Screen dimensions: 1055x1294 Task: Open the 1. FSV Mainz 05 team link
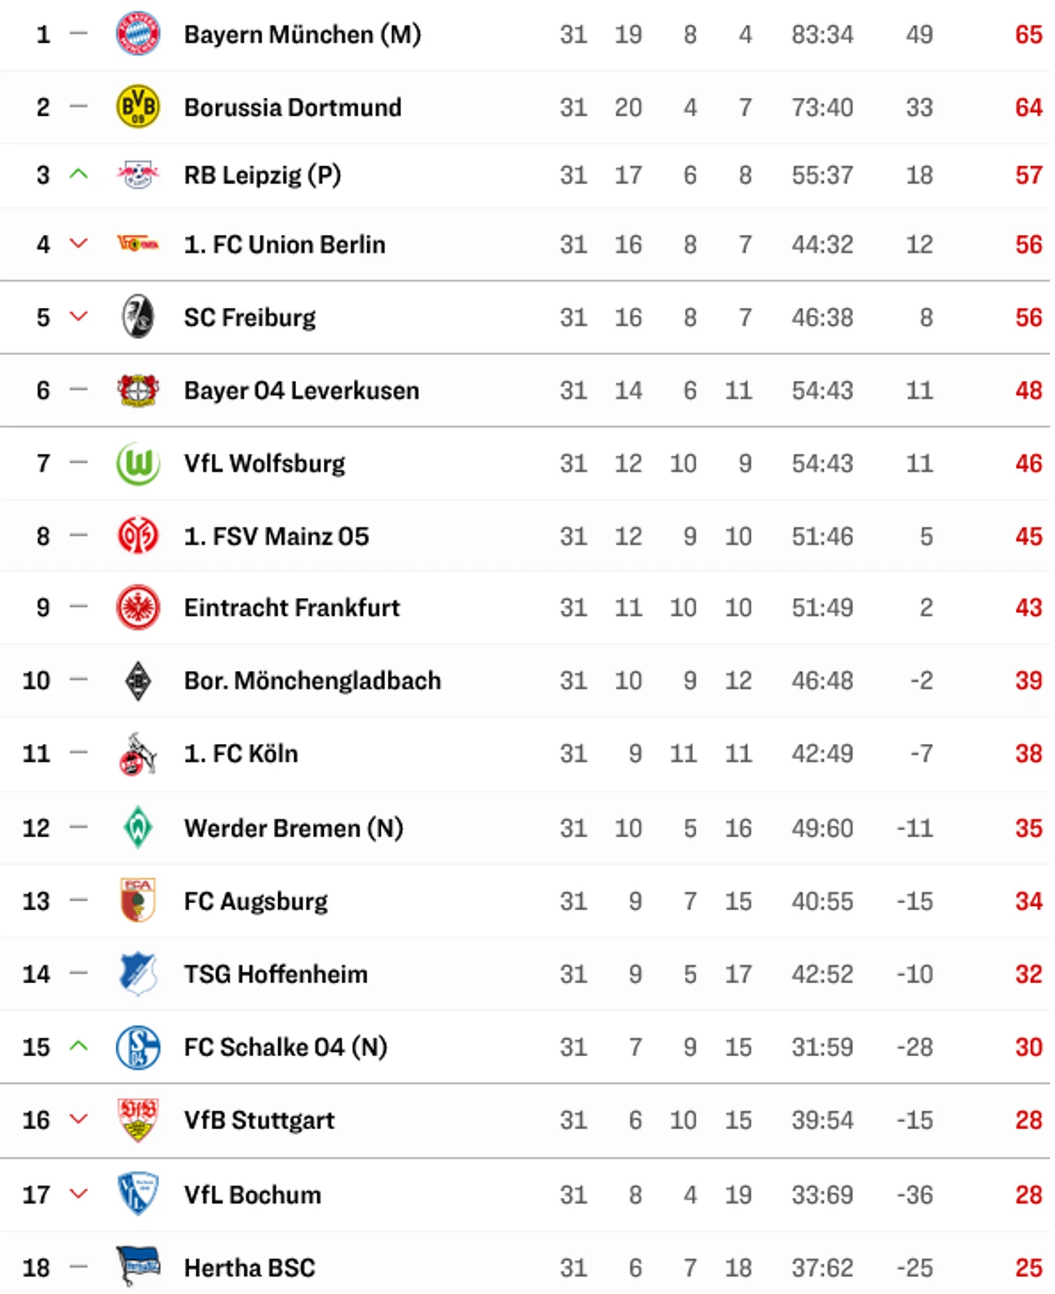point(276,536)
